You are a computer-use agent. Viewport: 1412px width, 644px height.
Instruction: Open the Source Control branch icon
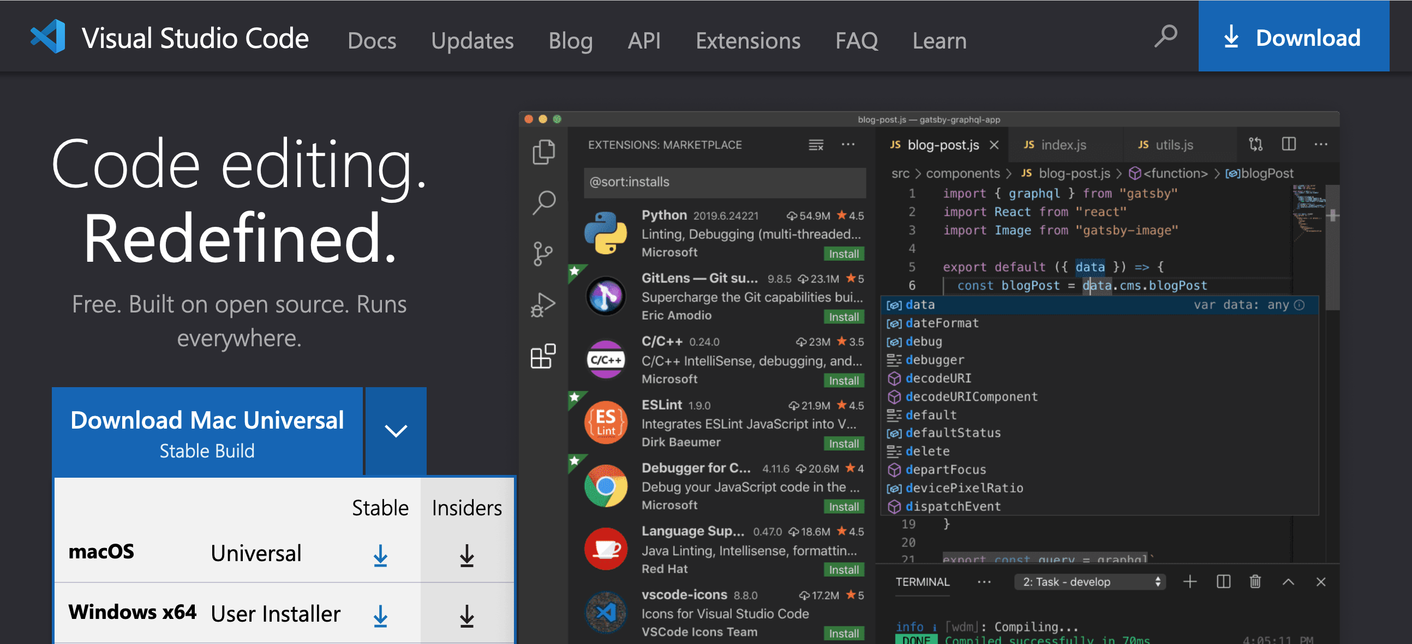coord(543,254)
